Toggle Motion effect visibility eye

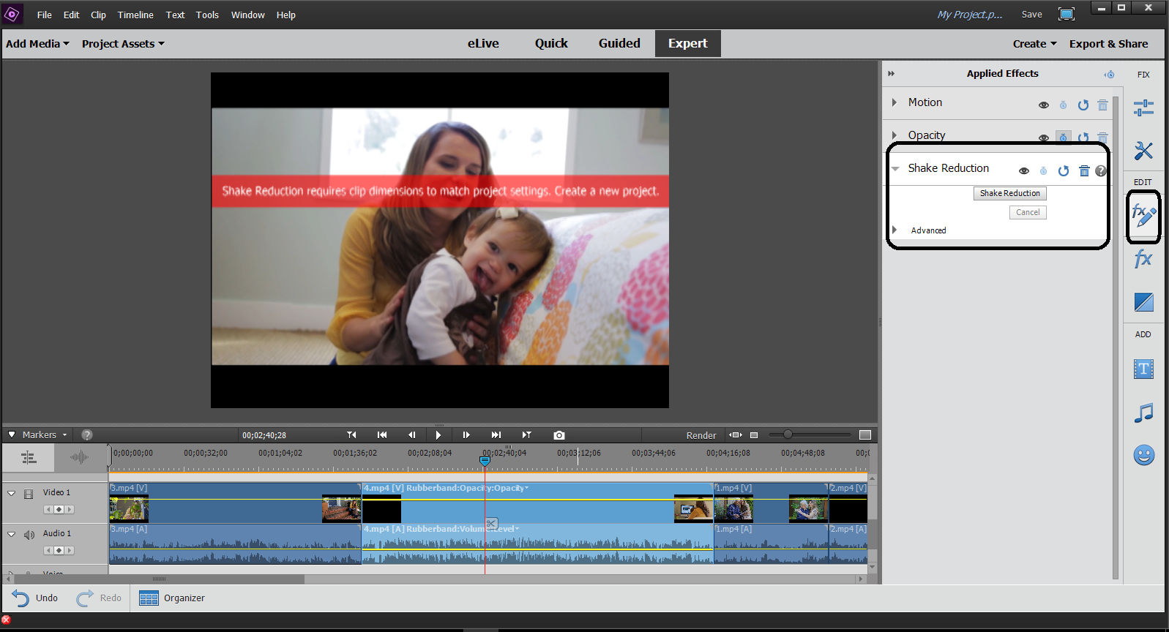(x=1044, y=105)
